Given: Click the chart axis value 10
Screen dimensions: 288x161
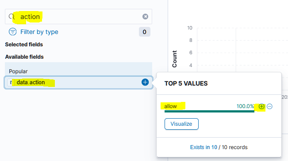Looking at the screenshot, I should pos(190,28).
